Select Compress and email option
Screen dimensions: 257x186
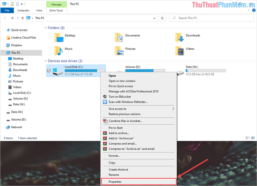(x=139, y=143)
